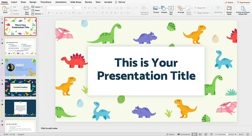
Task: Open Comments button at top right
Action: pos(243,3)
